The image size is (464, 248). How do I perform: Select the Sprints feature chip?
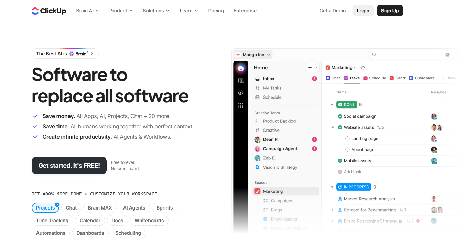(x=165, y=208)
